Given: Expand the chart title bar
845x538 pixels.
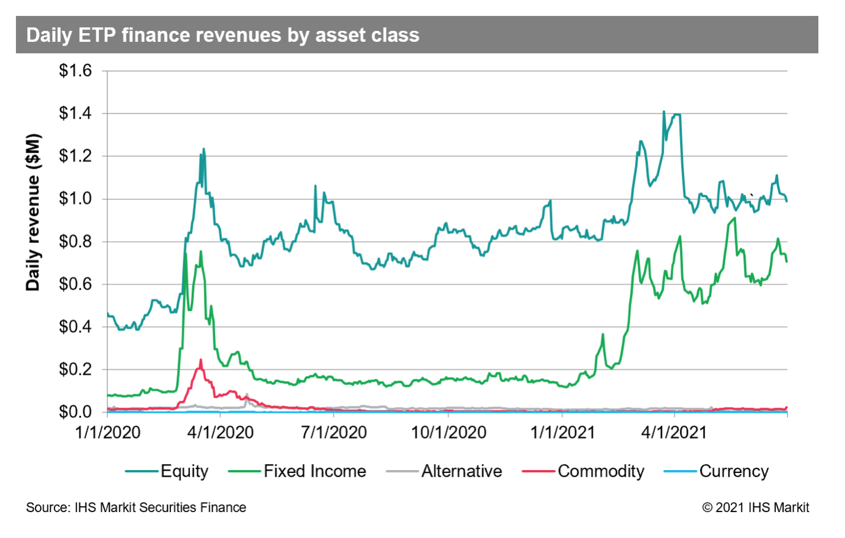Looking at the screenshot, I should click(x=422, y=35).
